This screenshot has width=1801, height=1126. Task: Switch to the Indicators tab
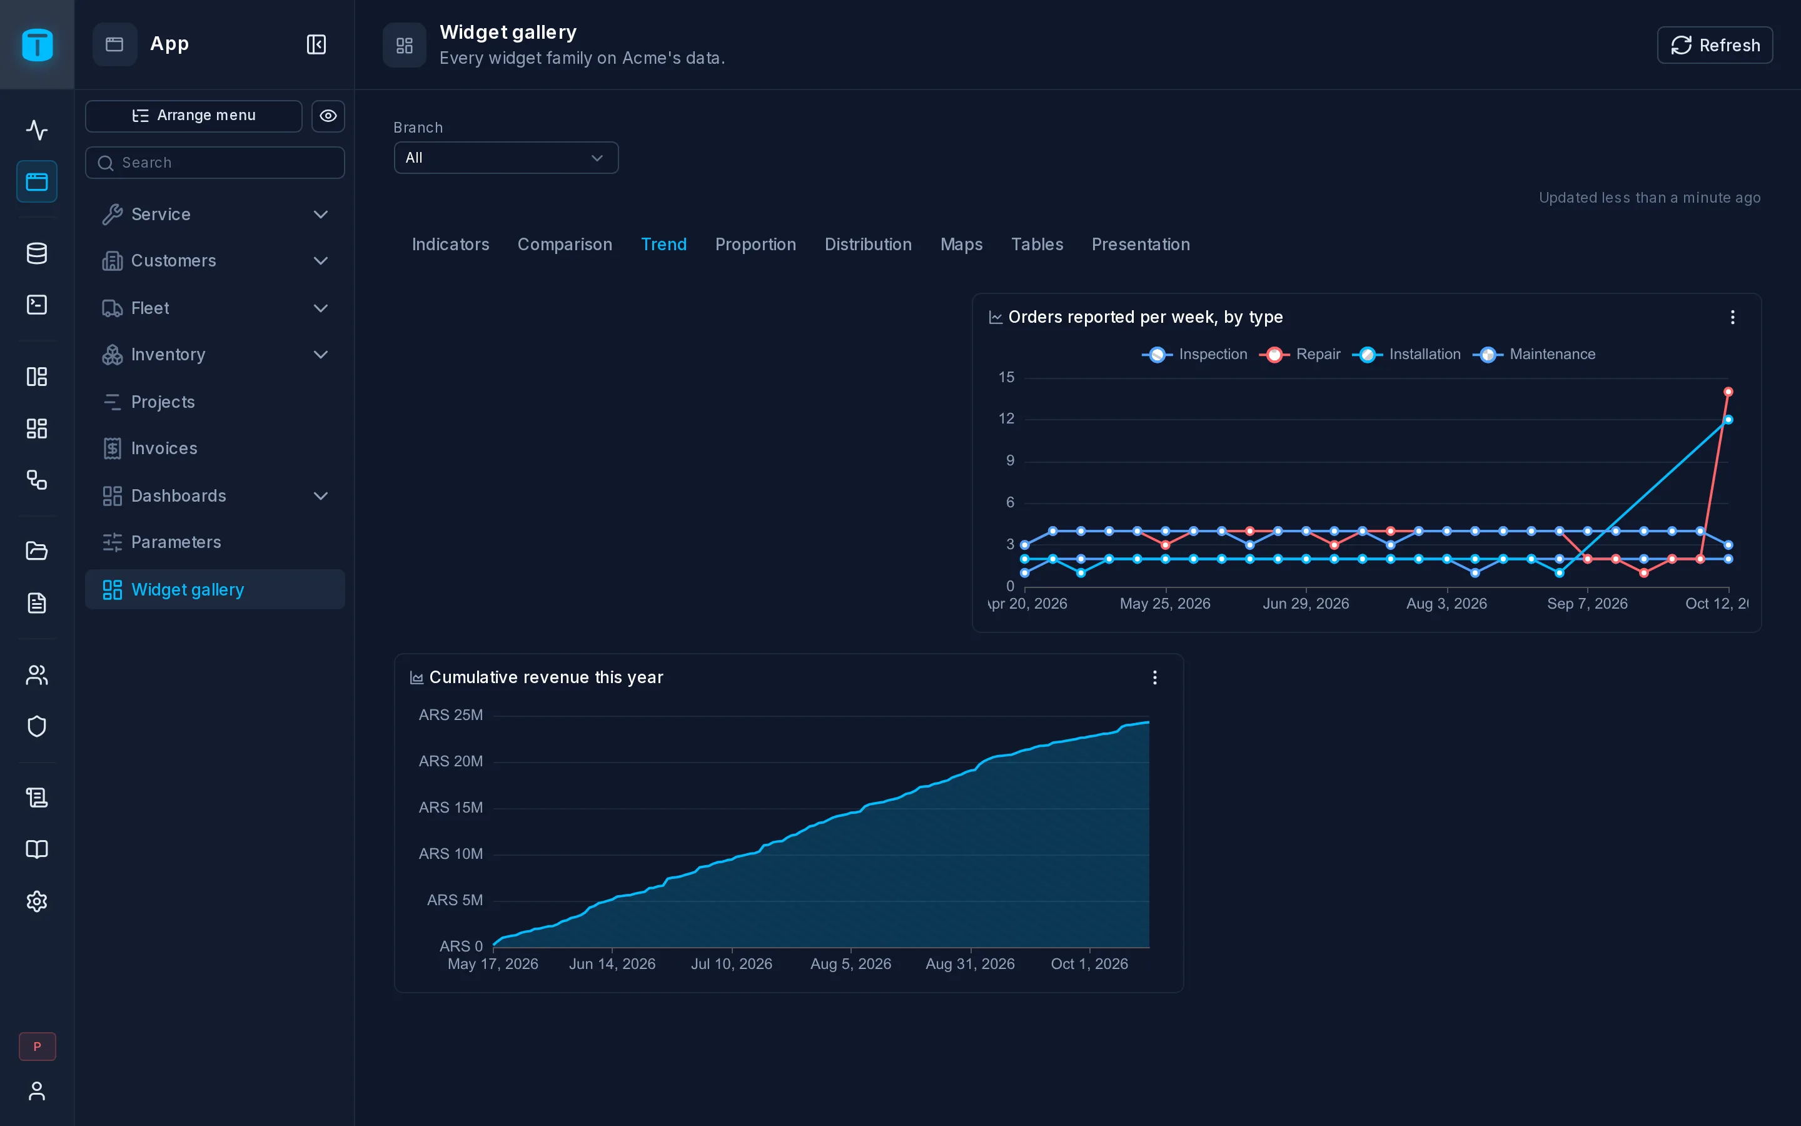pyautogui.click(x=450, y=244)
